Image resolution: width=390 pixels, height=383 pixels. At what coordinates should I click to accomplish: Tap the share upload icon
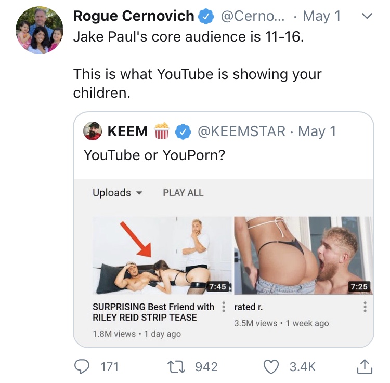coord(365,366)
